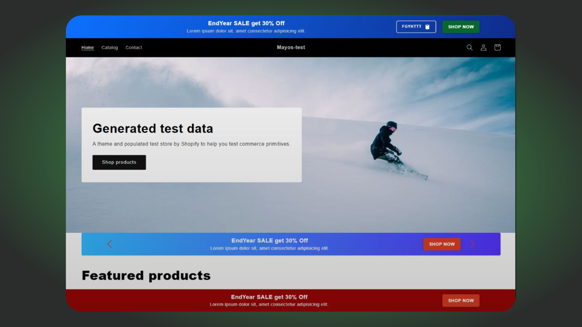Advance banner with right arrow
582x327 pixels.
point(472,244)
